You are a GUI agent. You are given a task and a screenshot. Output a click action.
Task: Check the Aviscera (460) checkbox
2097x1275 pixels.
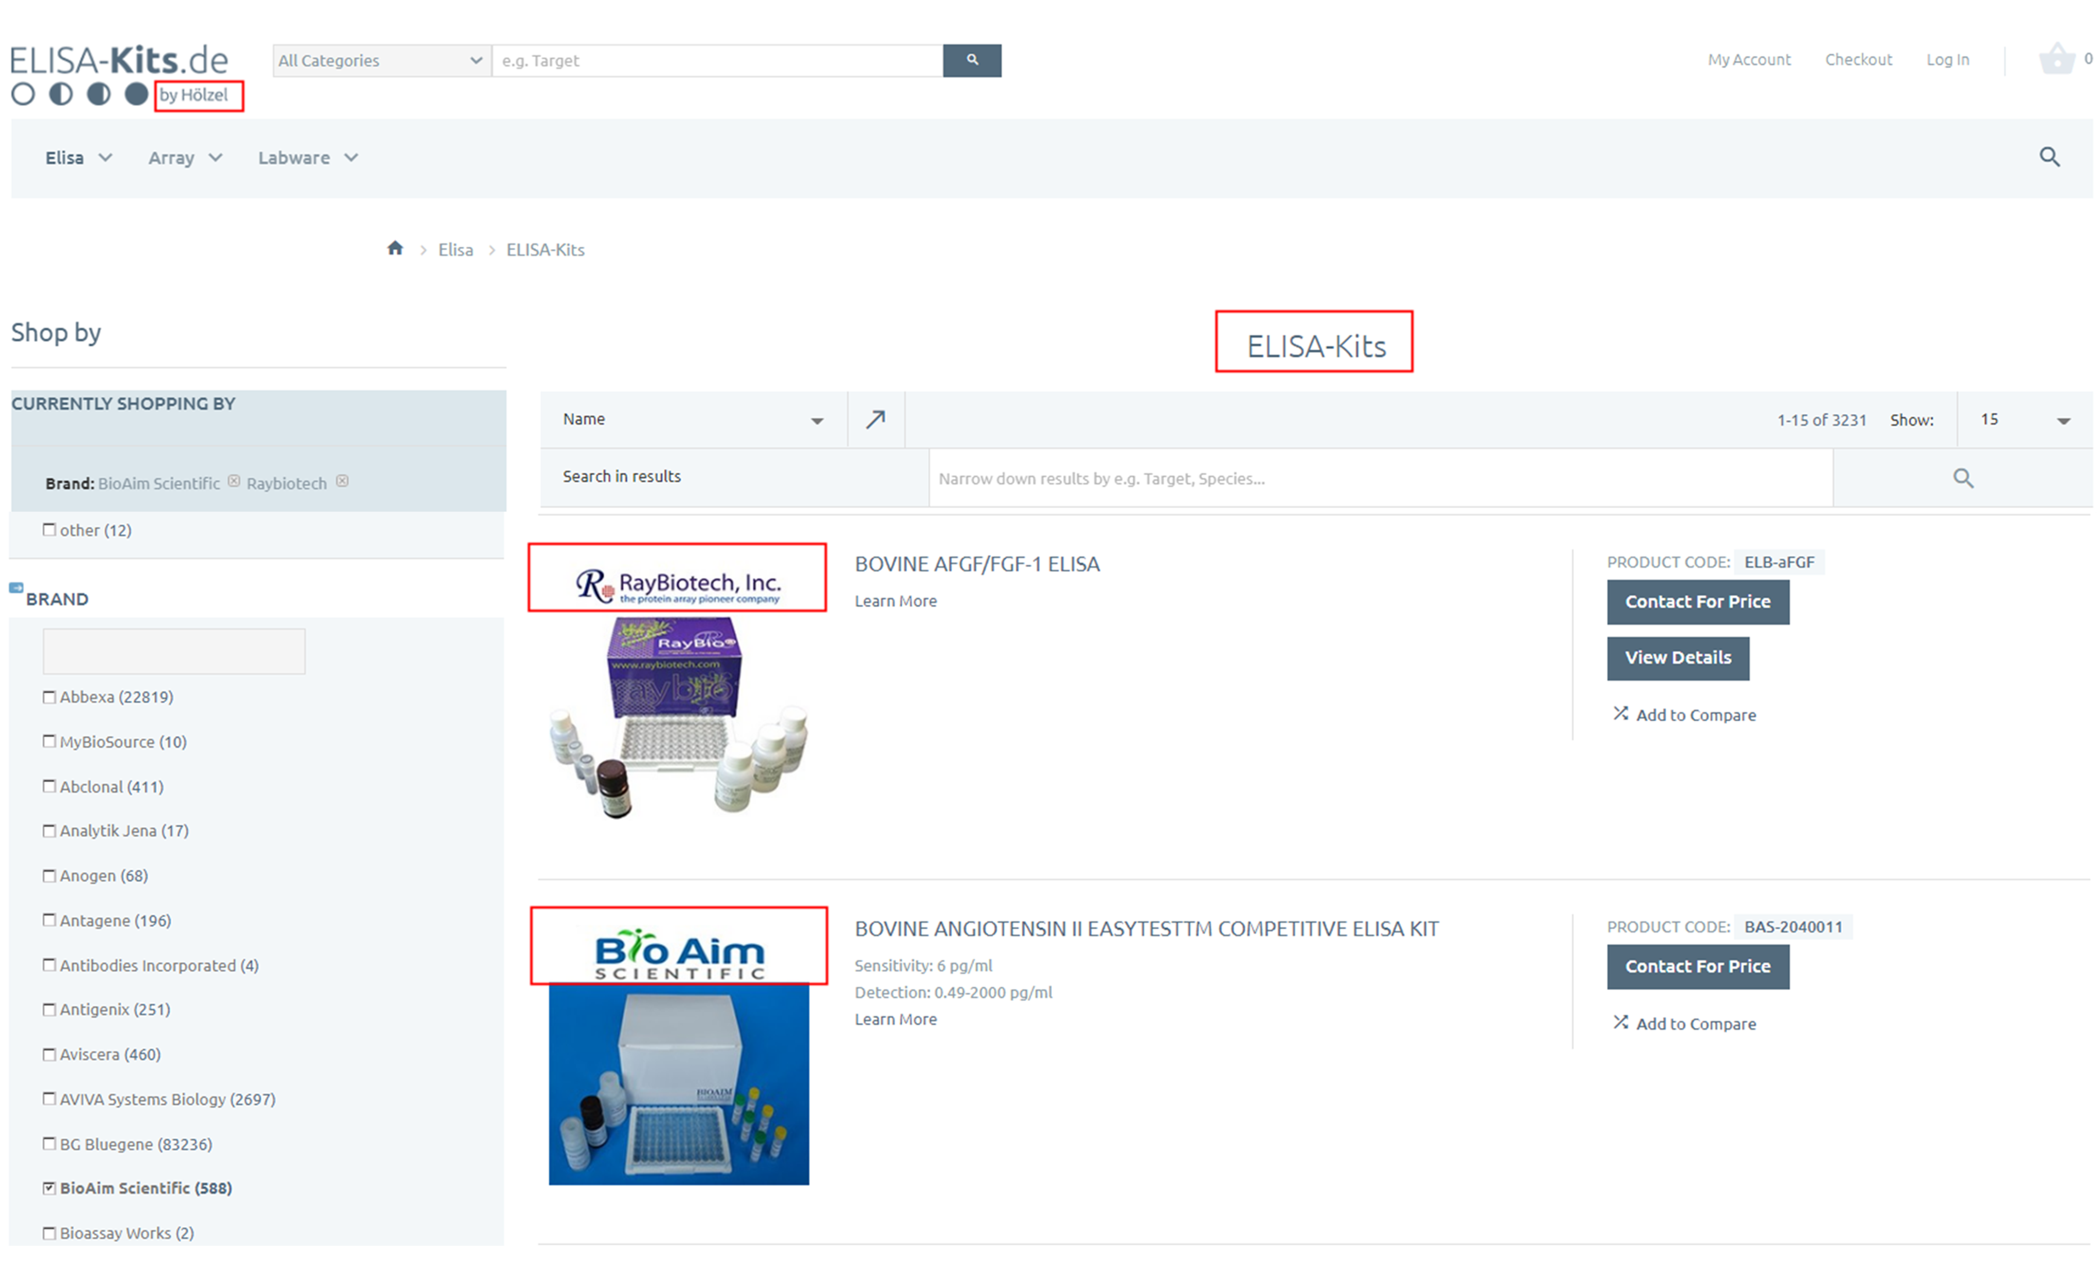click(x=50, y=1055)
